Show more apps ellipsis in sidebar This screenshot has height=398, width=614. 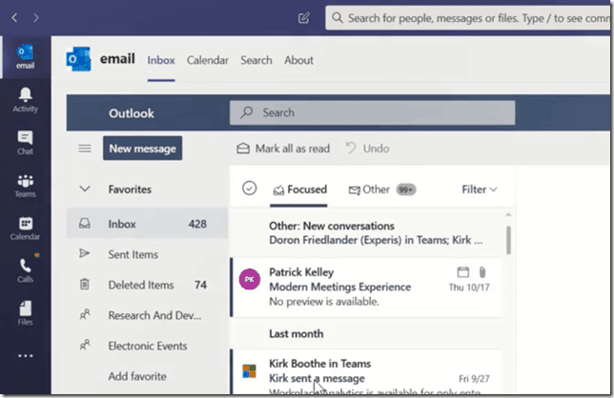click(x=25, y=356)
